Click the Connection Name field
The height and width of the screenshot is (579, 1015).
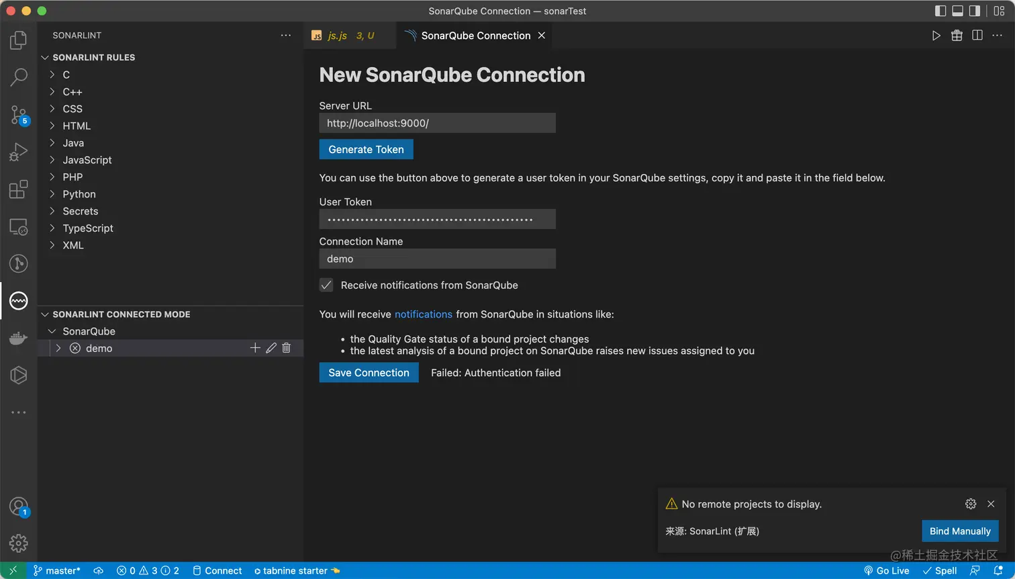pyautogui.click(x=437, y=259)
